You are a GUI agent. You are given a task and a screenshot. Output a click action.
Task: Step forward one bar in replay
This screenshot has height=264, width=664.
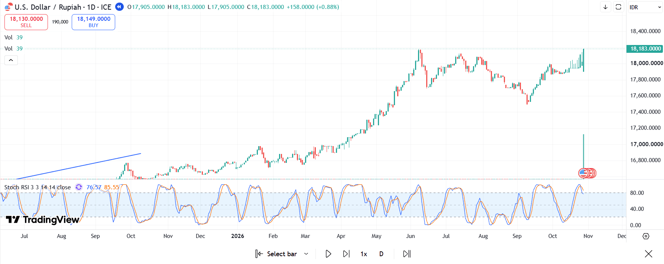(346, 254)
